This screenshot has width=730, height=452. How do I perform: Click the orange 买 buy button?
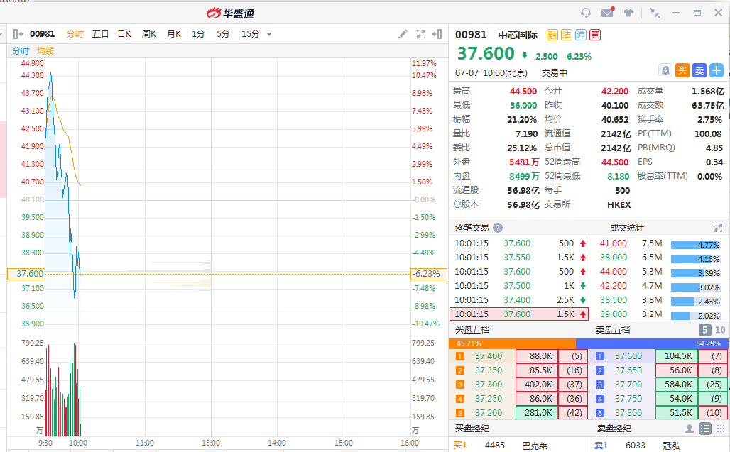pos(682,70)
